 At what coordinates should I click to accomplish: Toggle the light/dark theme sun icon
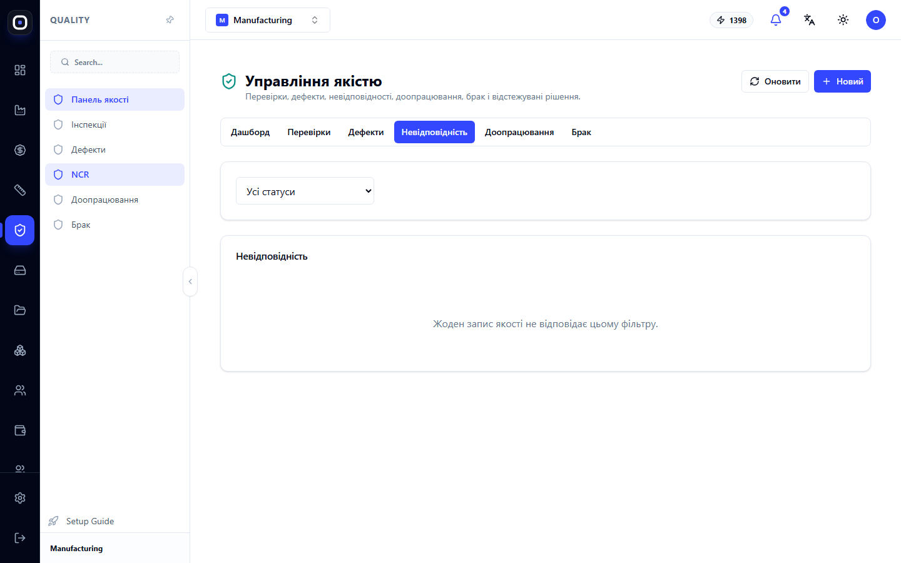pyautogui.click(x=843, y=20)
